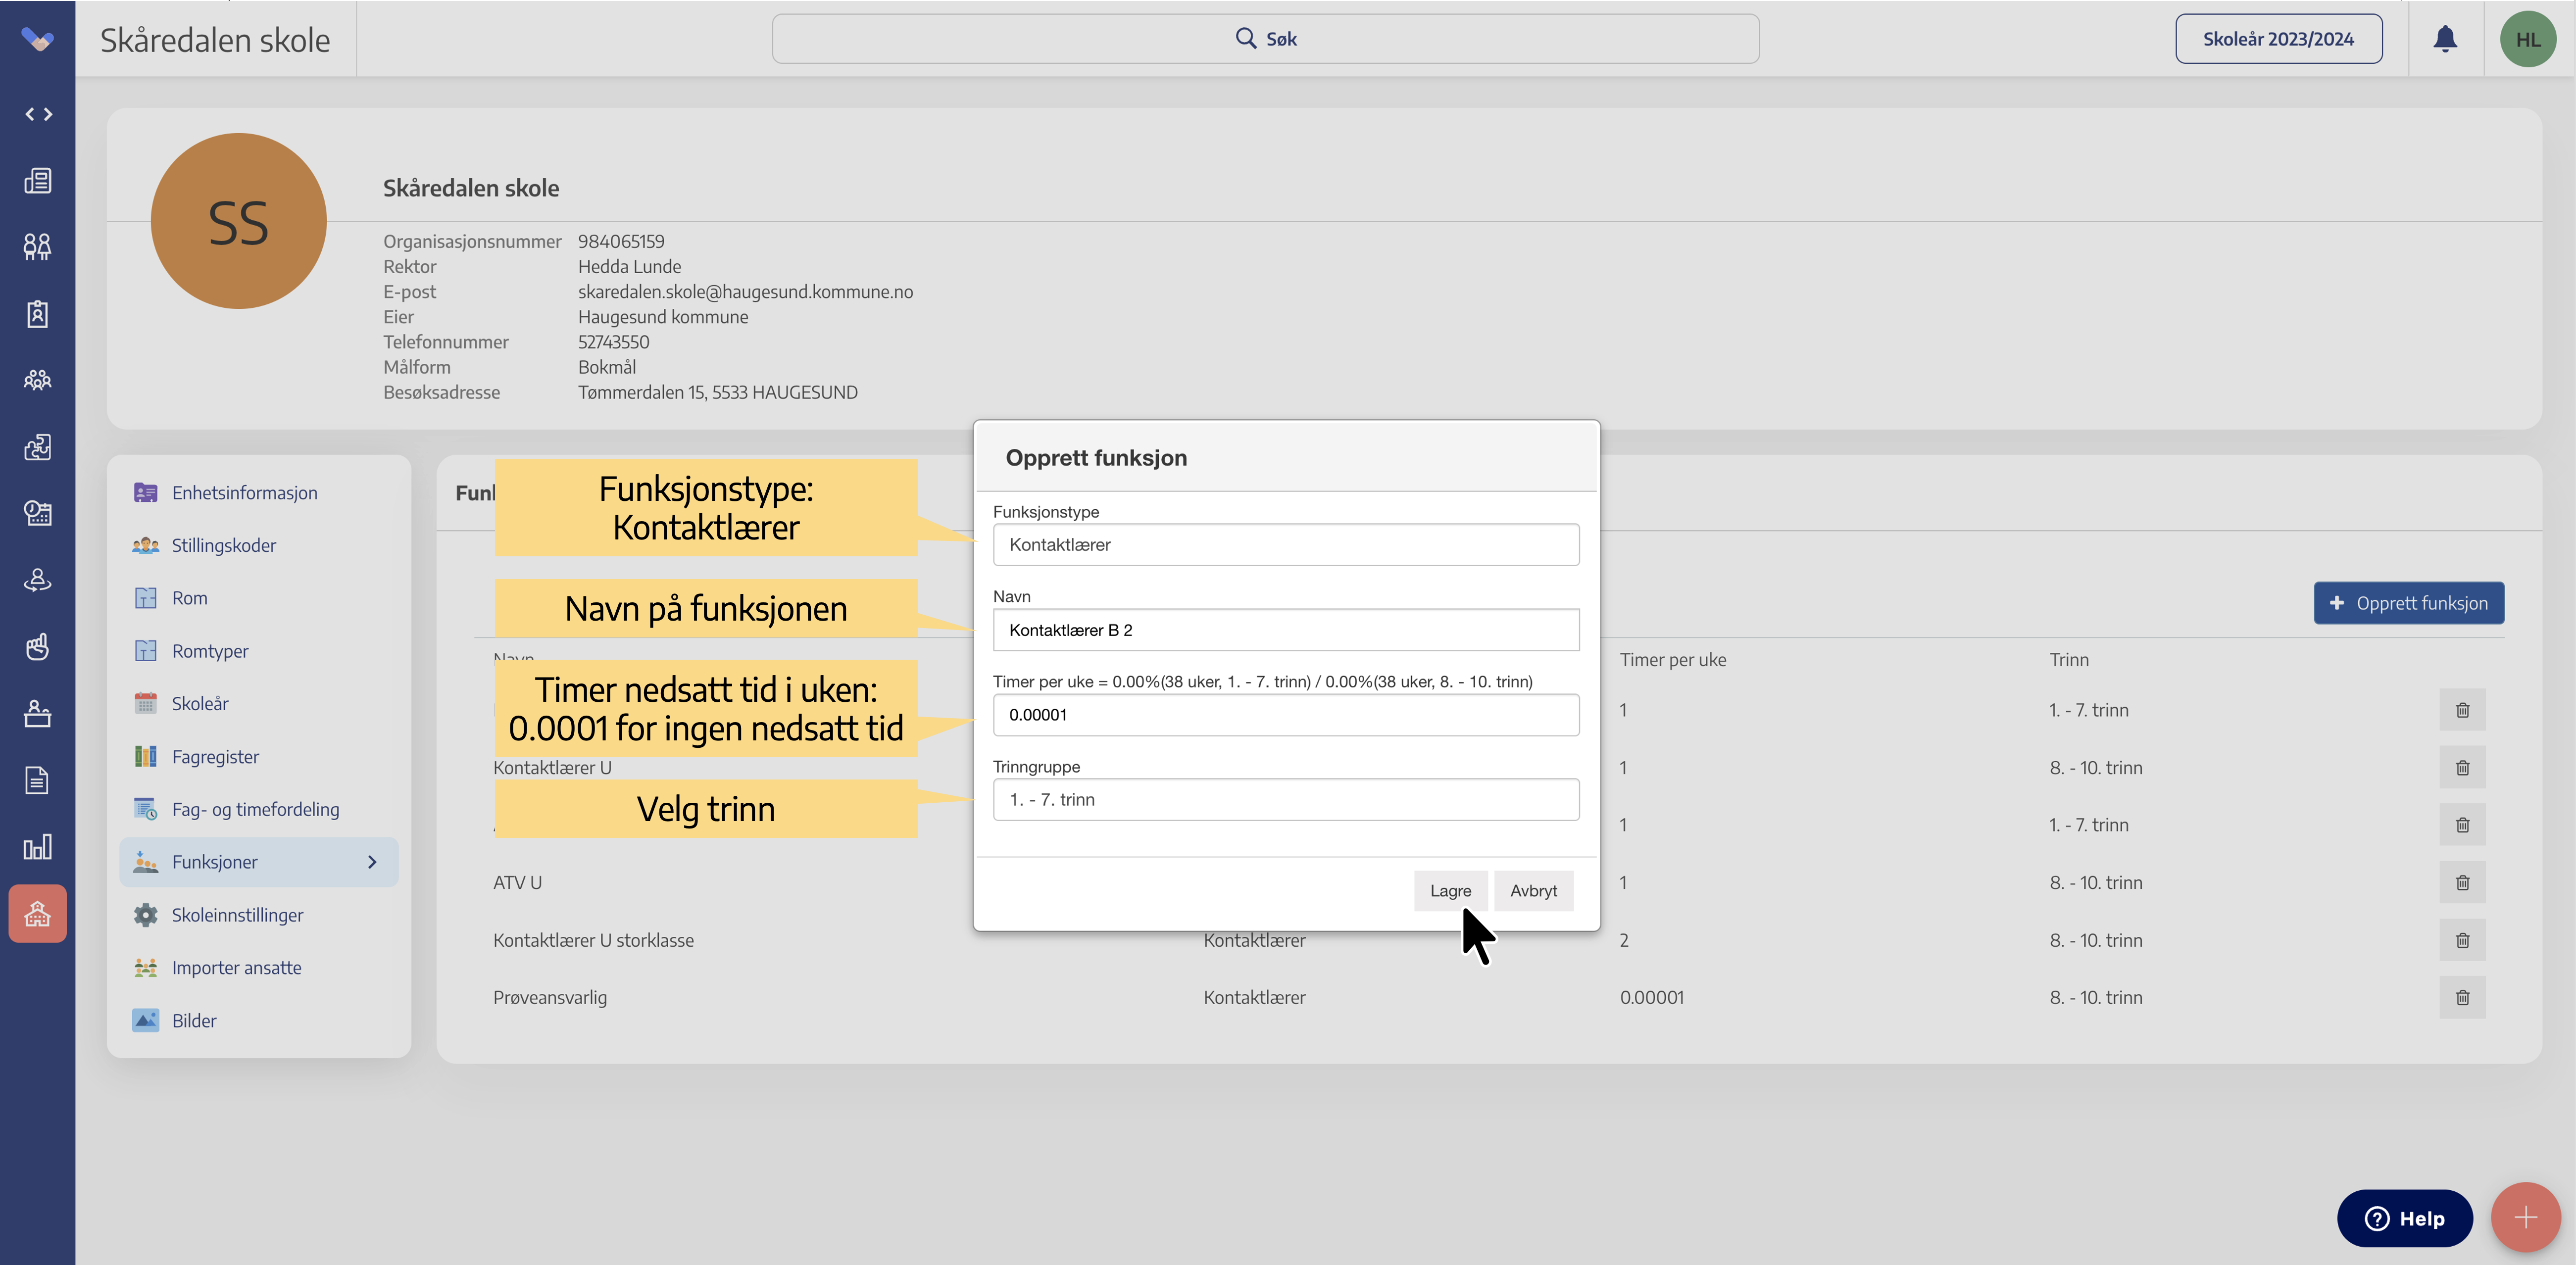Click the Prøveansvarlig name in the table
This screenshot has height=1265, width=2576.
(x=549, y=998)
